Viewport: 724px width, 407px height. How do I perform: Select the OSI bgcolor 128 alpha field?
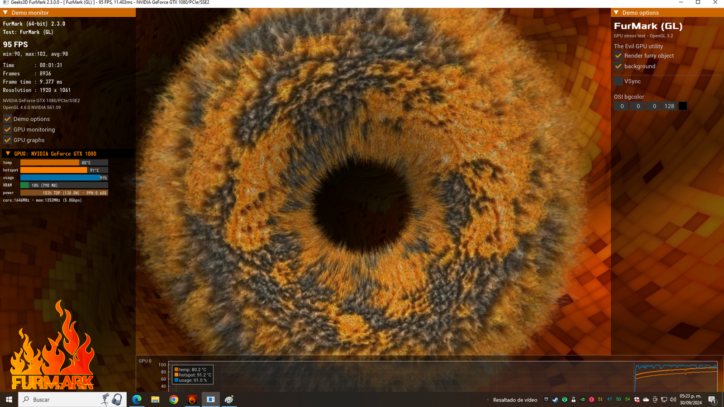pyautogui.click(x=669, y=106)
